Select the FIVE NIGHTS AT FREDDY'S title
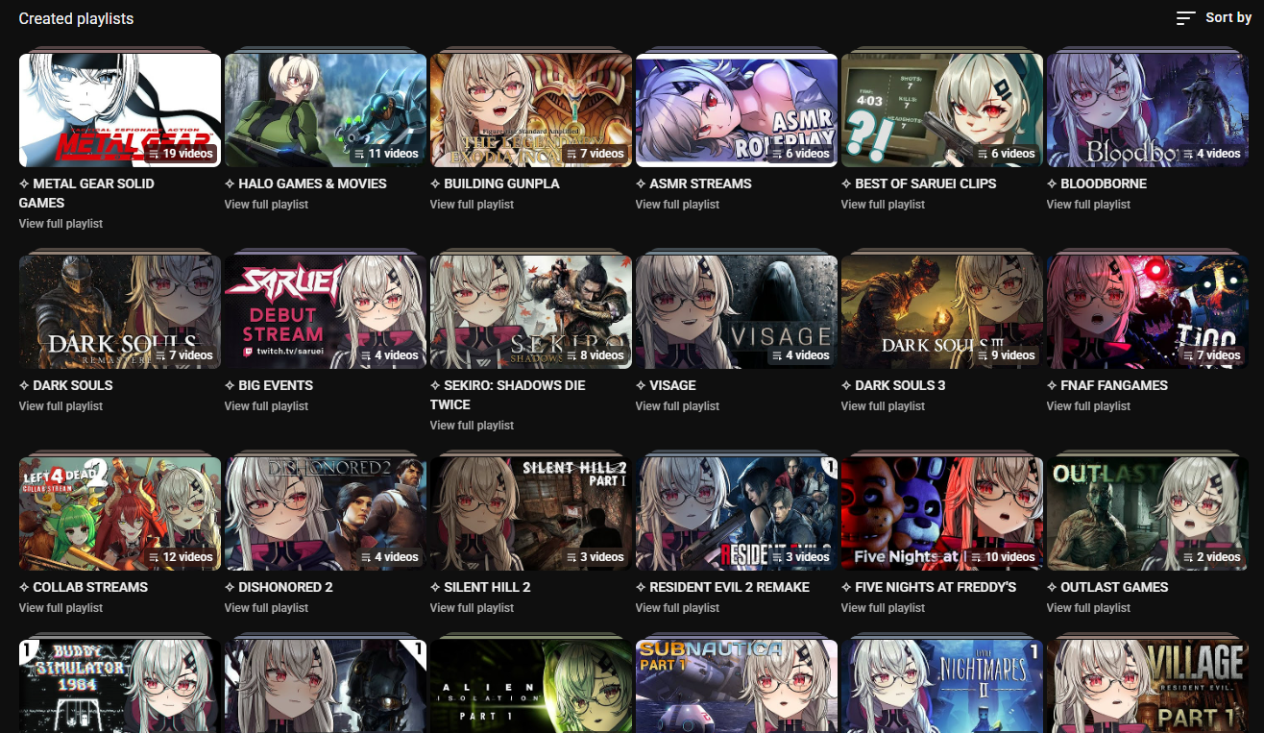Image resolution: width=1264 pixels, height=733 pixels. tap(929, 587)
